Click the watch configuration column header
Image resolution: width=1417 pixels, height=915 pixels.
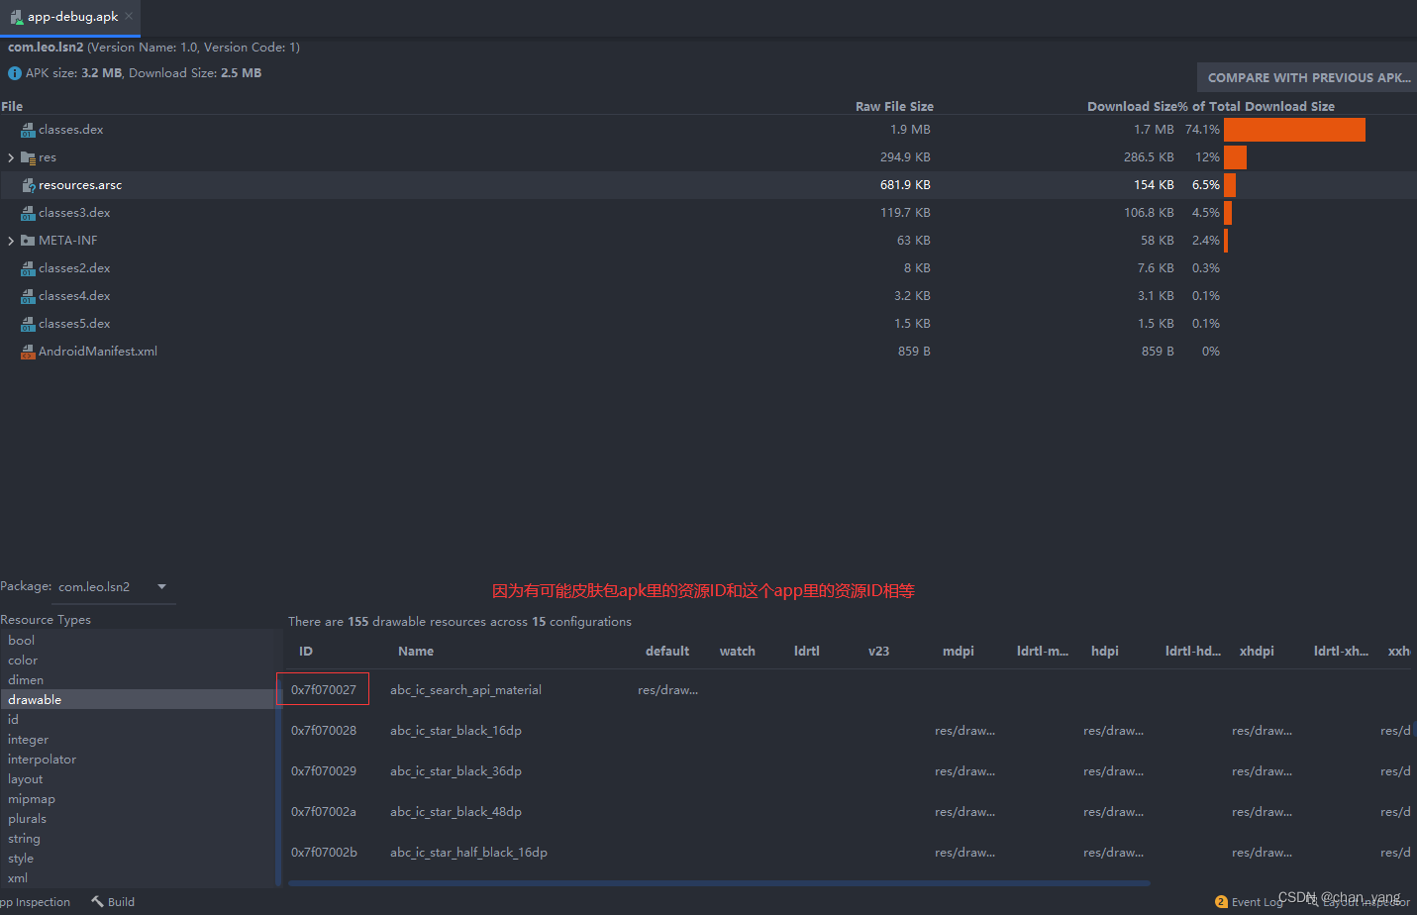(x=738, y=651)
